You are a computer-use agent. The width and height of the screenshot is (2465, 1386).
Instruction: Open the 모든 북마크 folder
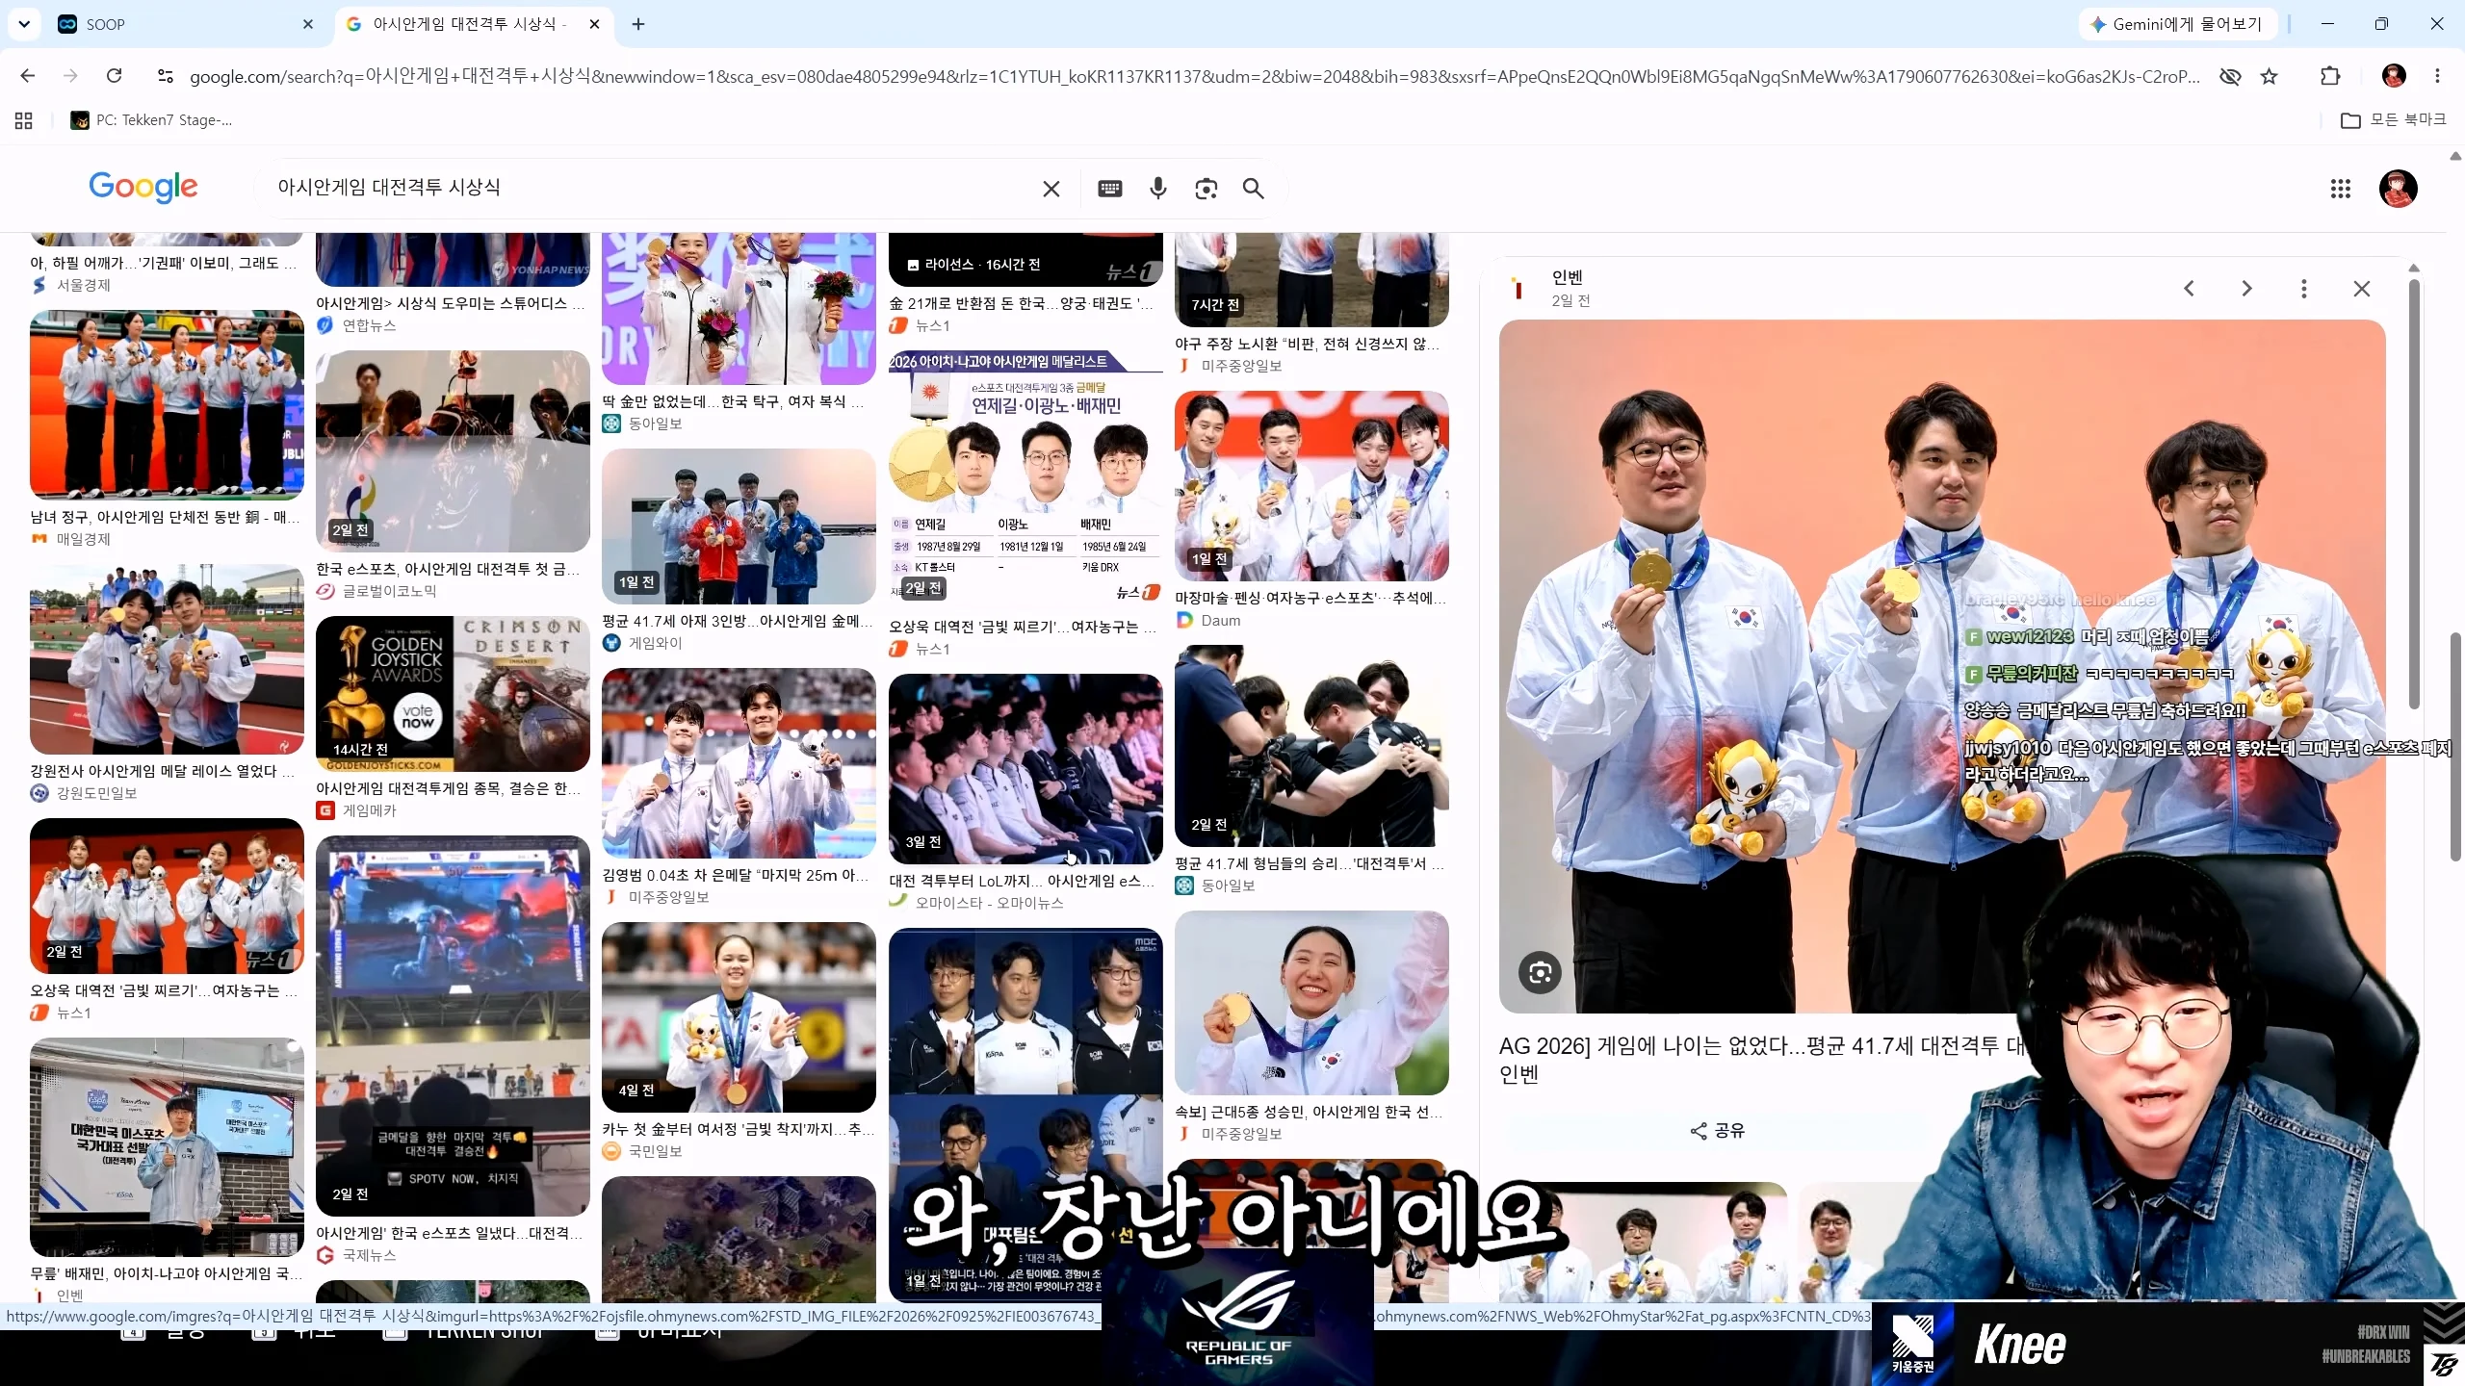(x=2394, y=119)
